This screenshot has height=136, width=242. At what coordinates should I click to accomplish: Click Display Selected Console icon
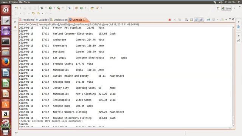[x=214, y=20]
